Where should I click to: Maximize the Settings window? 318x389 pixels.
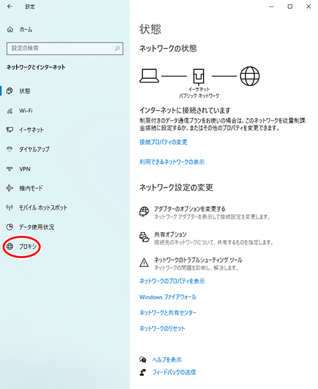[x=290, y=7]
